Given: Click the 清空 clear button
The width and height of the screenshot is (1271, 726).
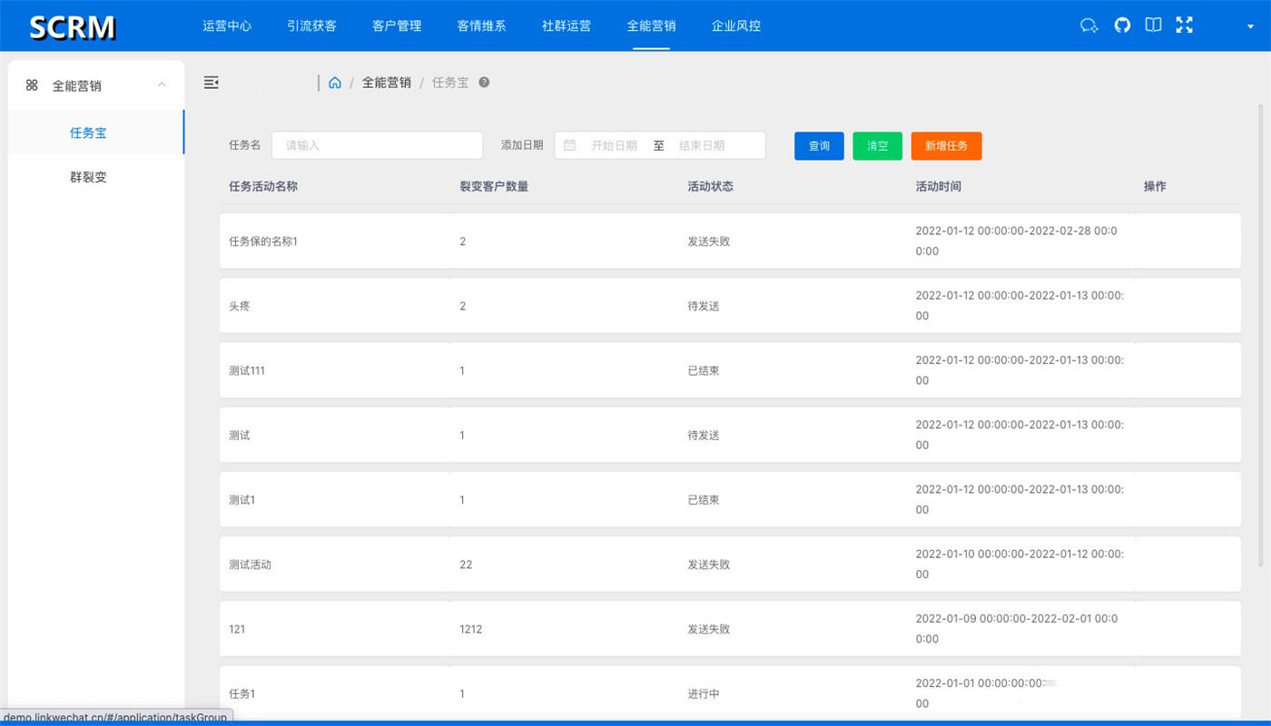Looking at the screenshot, I should (877, 146).
